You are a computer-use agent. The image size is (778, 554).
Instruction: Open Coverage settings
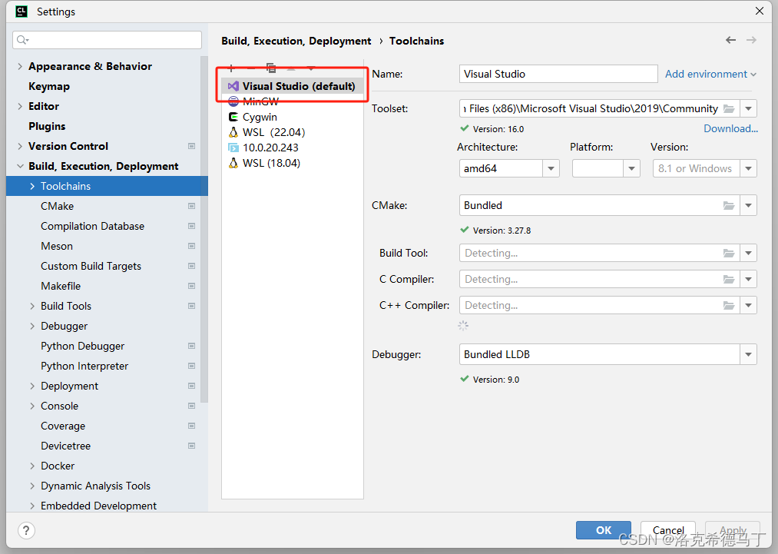pyautogui.click(x=63, y=426)
